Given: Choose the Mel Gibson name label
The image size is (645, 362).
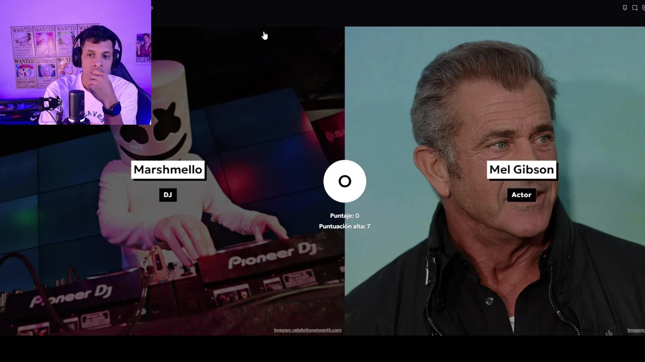Looking at the screenshot, I should 522,170.
